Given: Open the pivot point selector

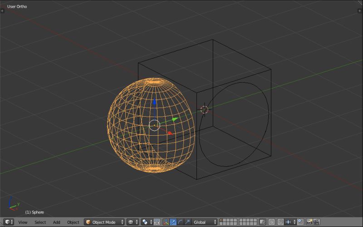Looking at the screenshot, I should coord(147,222).
